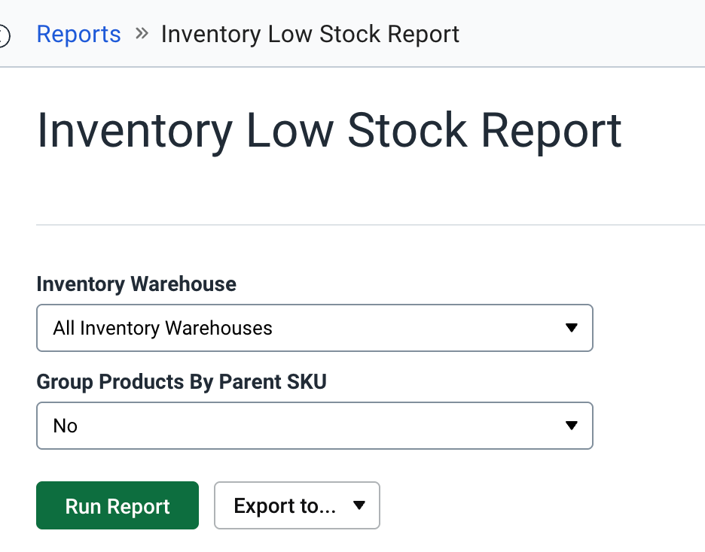Expand the Export to... options menu
This screenshot has height=552, width=705.
[x=297, y=505]
